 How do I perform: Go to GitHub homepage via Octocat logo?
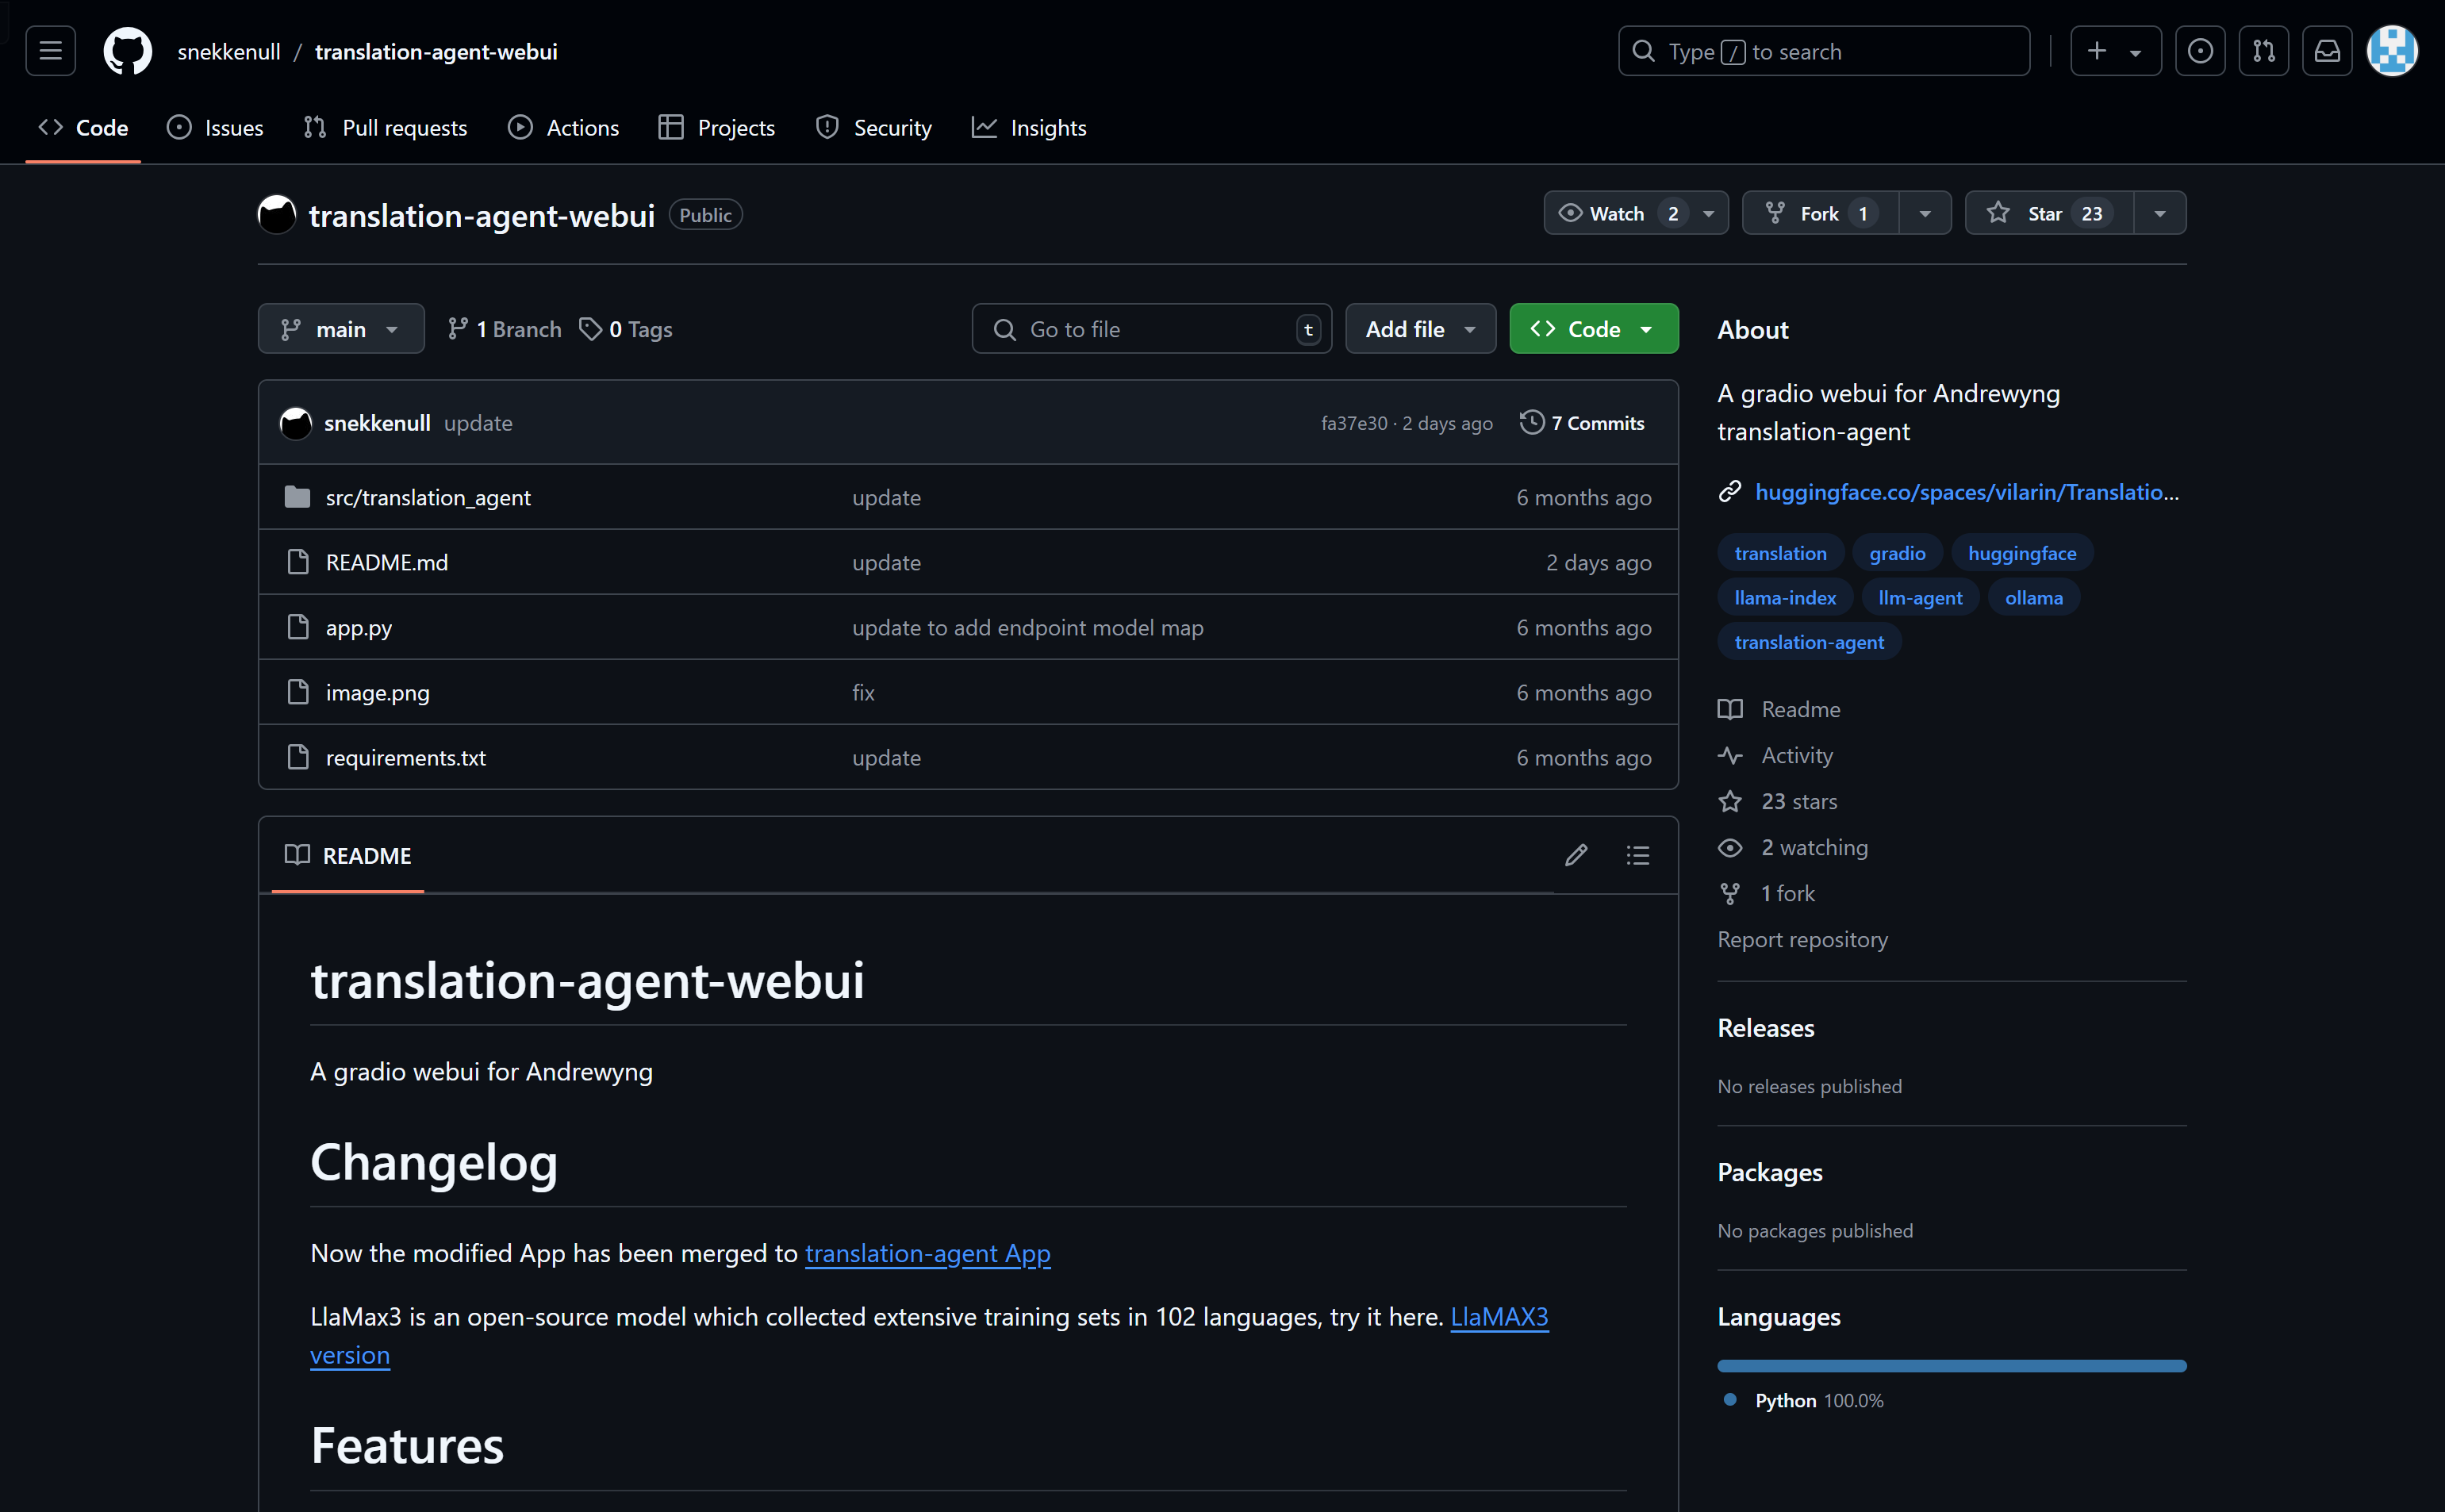pos(128,51)
